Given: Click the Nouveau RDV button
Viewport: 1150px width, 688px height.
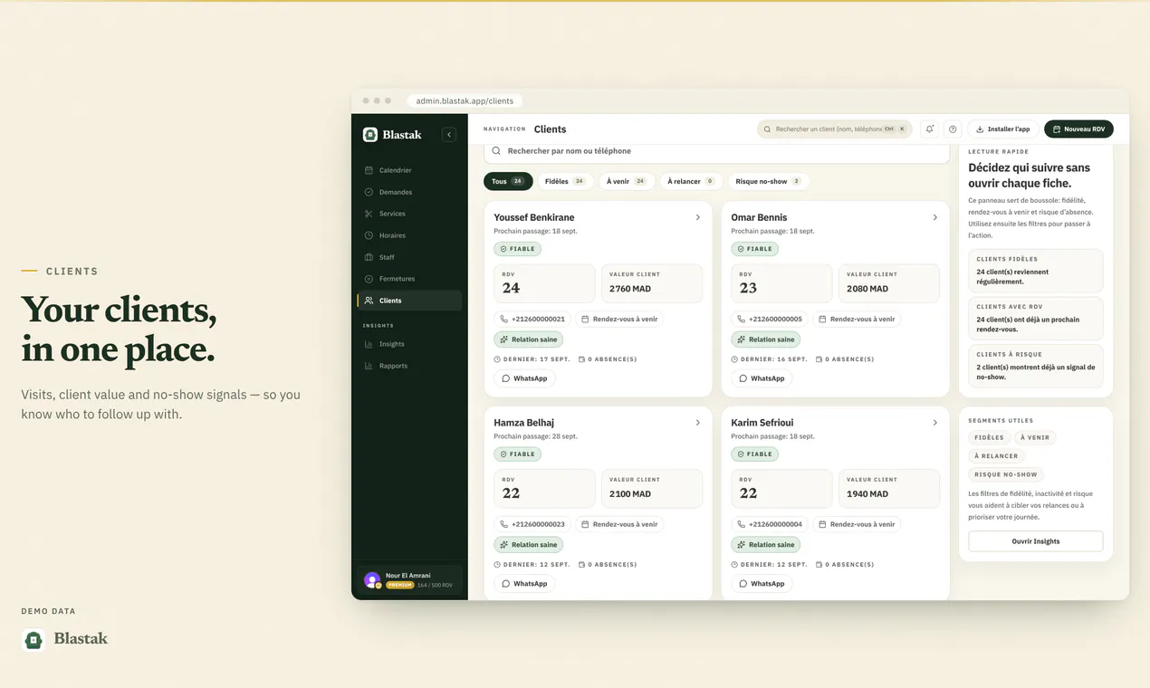Looking at the screenshot, I should (x=1078, y=129).
